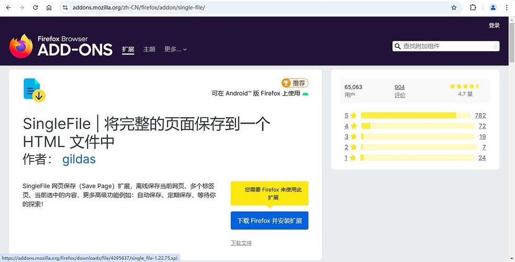Switch to the 扩展 tab
This screenshot has width=515, height=262.
[128, 49]
